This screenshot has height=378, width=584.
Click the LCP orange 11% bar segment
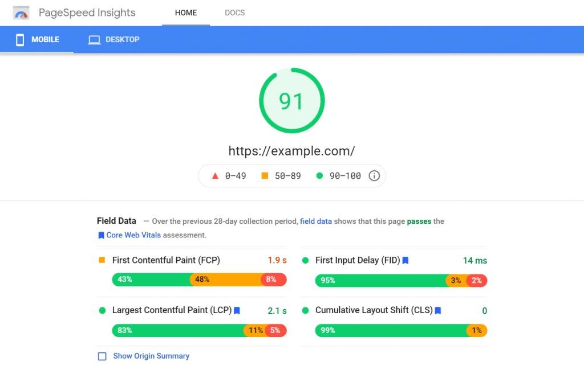255,330
